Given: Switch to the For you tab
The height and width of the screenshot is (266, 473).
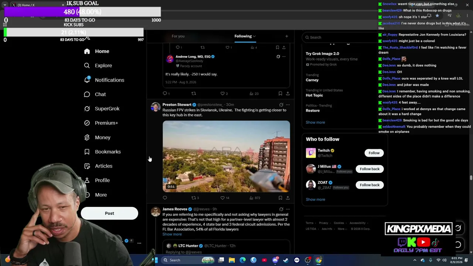Looking at the screenshot, I should 178,36.
